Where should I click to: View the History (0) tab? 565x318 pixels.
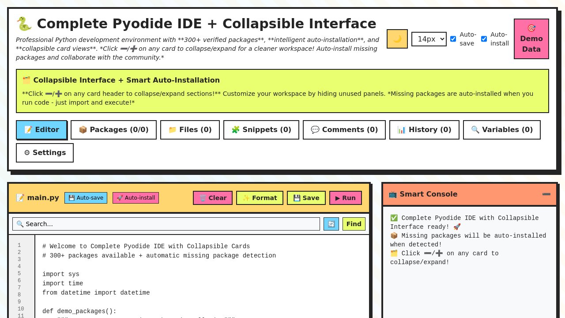click(x=424, y=130)
